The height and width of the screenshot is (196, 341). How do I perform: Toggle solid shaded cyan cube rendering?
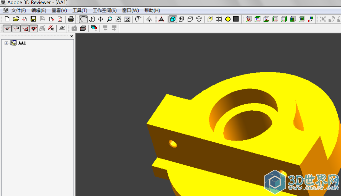173,19
